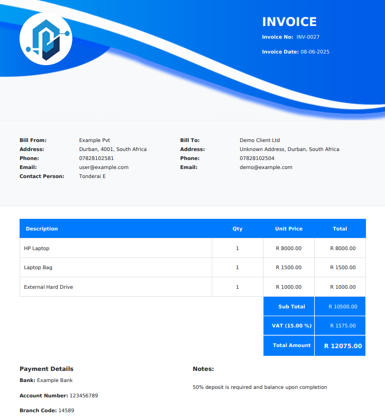This screenshot has height=417, width=385.
Task: Select company name Example Pvt
Action: (x=95, y=140)
